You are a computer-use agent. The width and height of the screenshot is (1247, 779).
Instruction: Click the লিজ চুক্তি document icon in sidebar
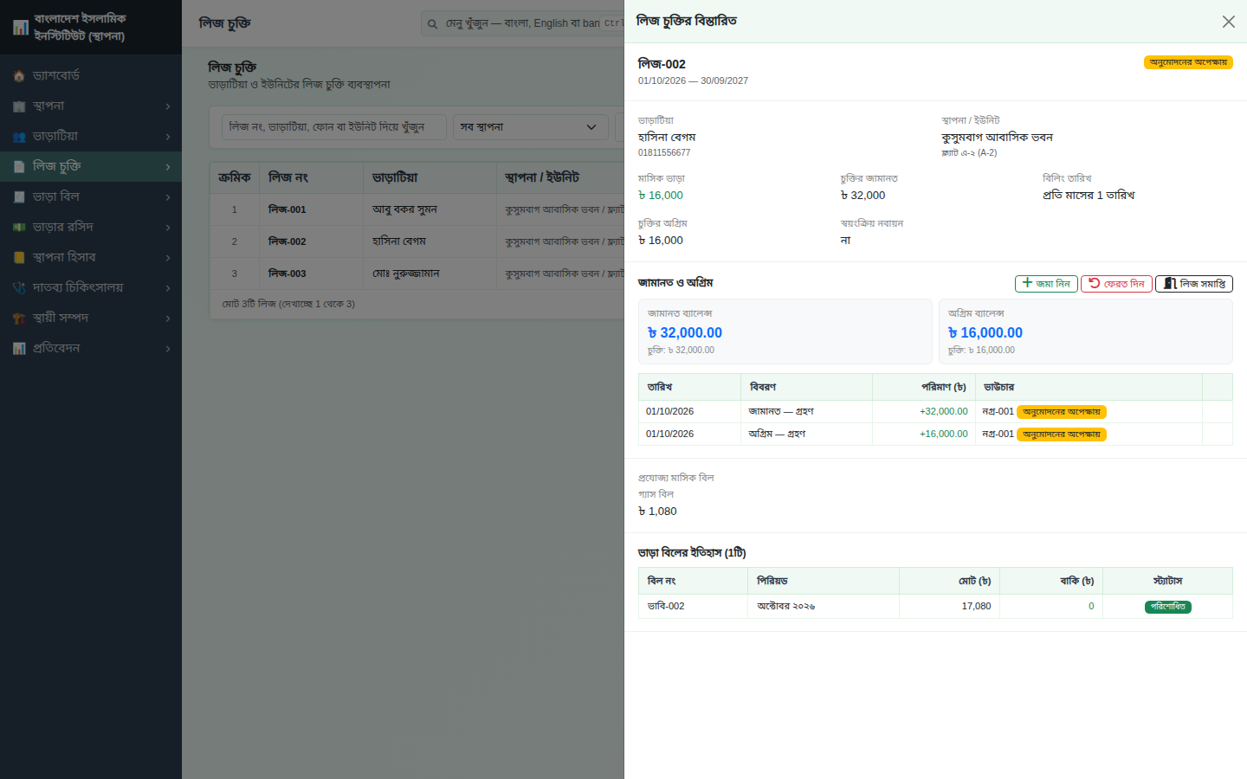click(x=19, y=167)
